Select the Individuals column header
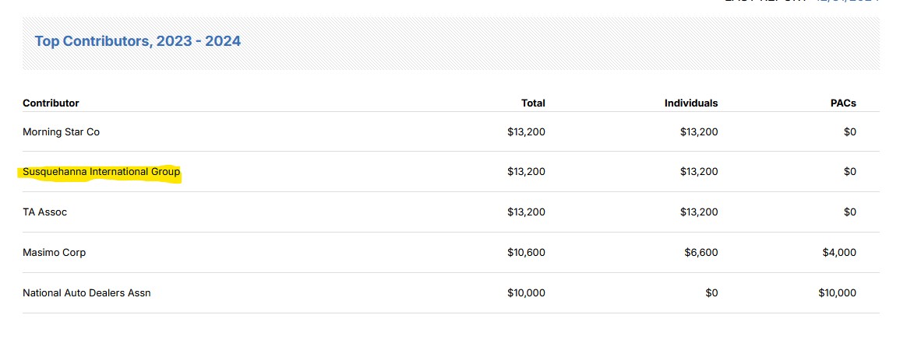The height and width of the screenshot is (343, 921). pos(690,103)
